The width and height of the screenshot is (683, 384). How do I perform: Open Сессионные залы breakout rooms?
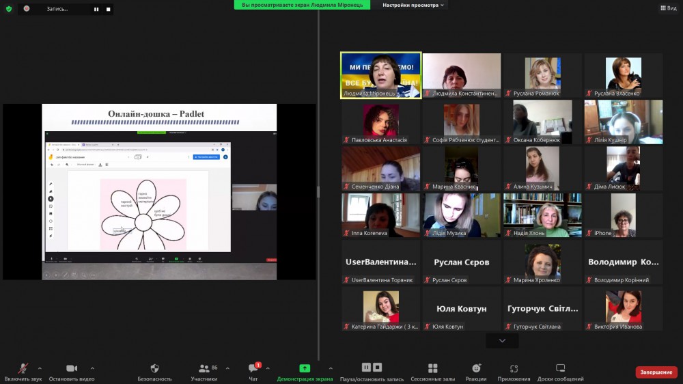(432, 368)
